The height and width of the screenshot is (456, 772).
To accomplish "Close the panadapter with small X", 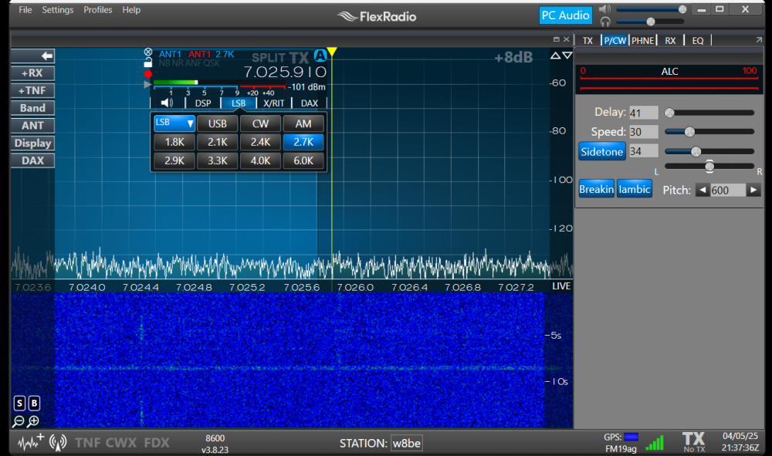I will point(567,39).
